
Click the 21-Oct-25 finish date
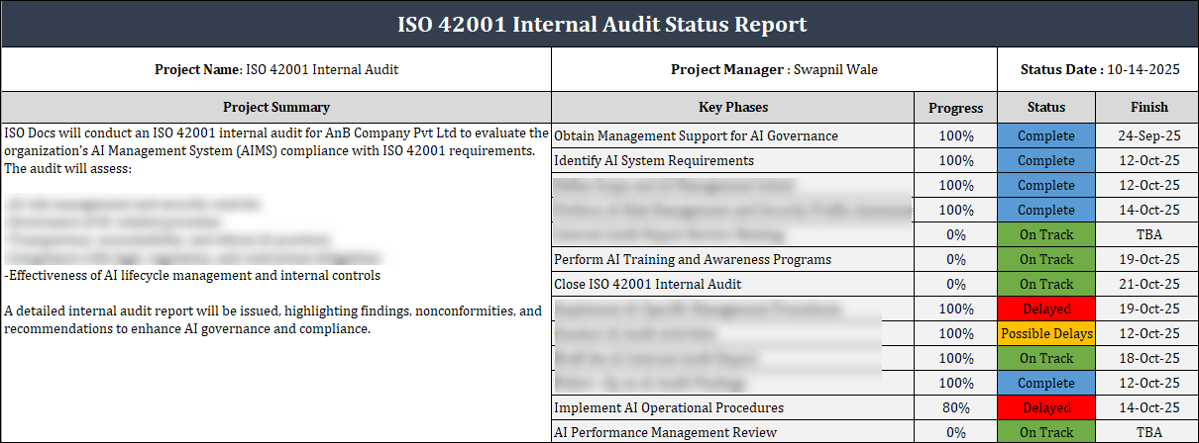[x=1147, y=284]
